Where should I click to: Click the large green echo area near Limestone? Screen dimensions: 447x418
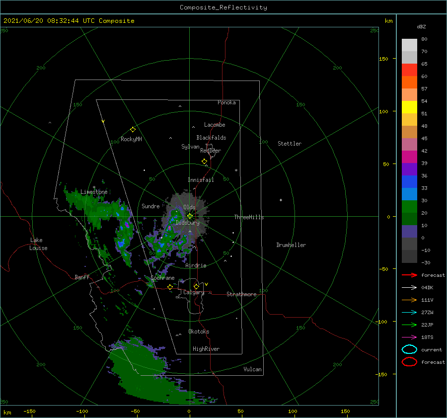[x=98, y=209]
